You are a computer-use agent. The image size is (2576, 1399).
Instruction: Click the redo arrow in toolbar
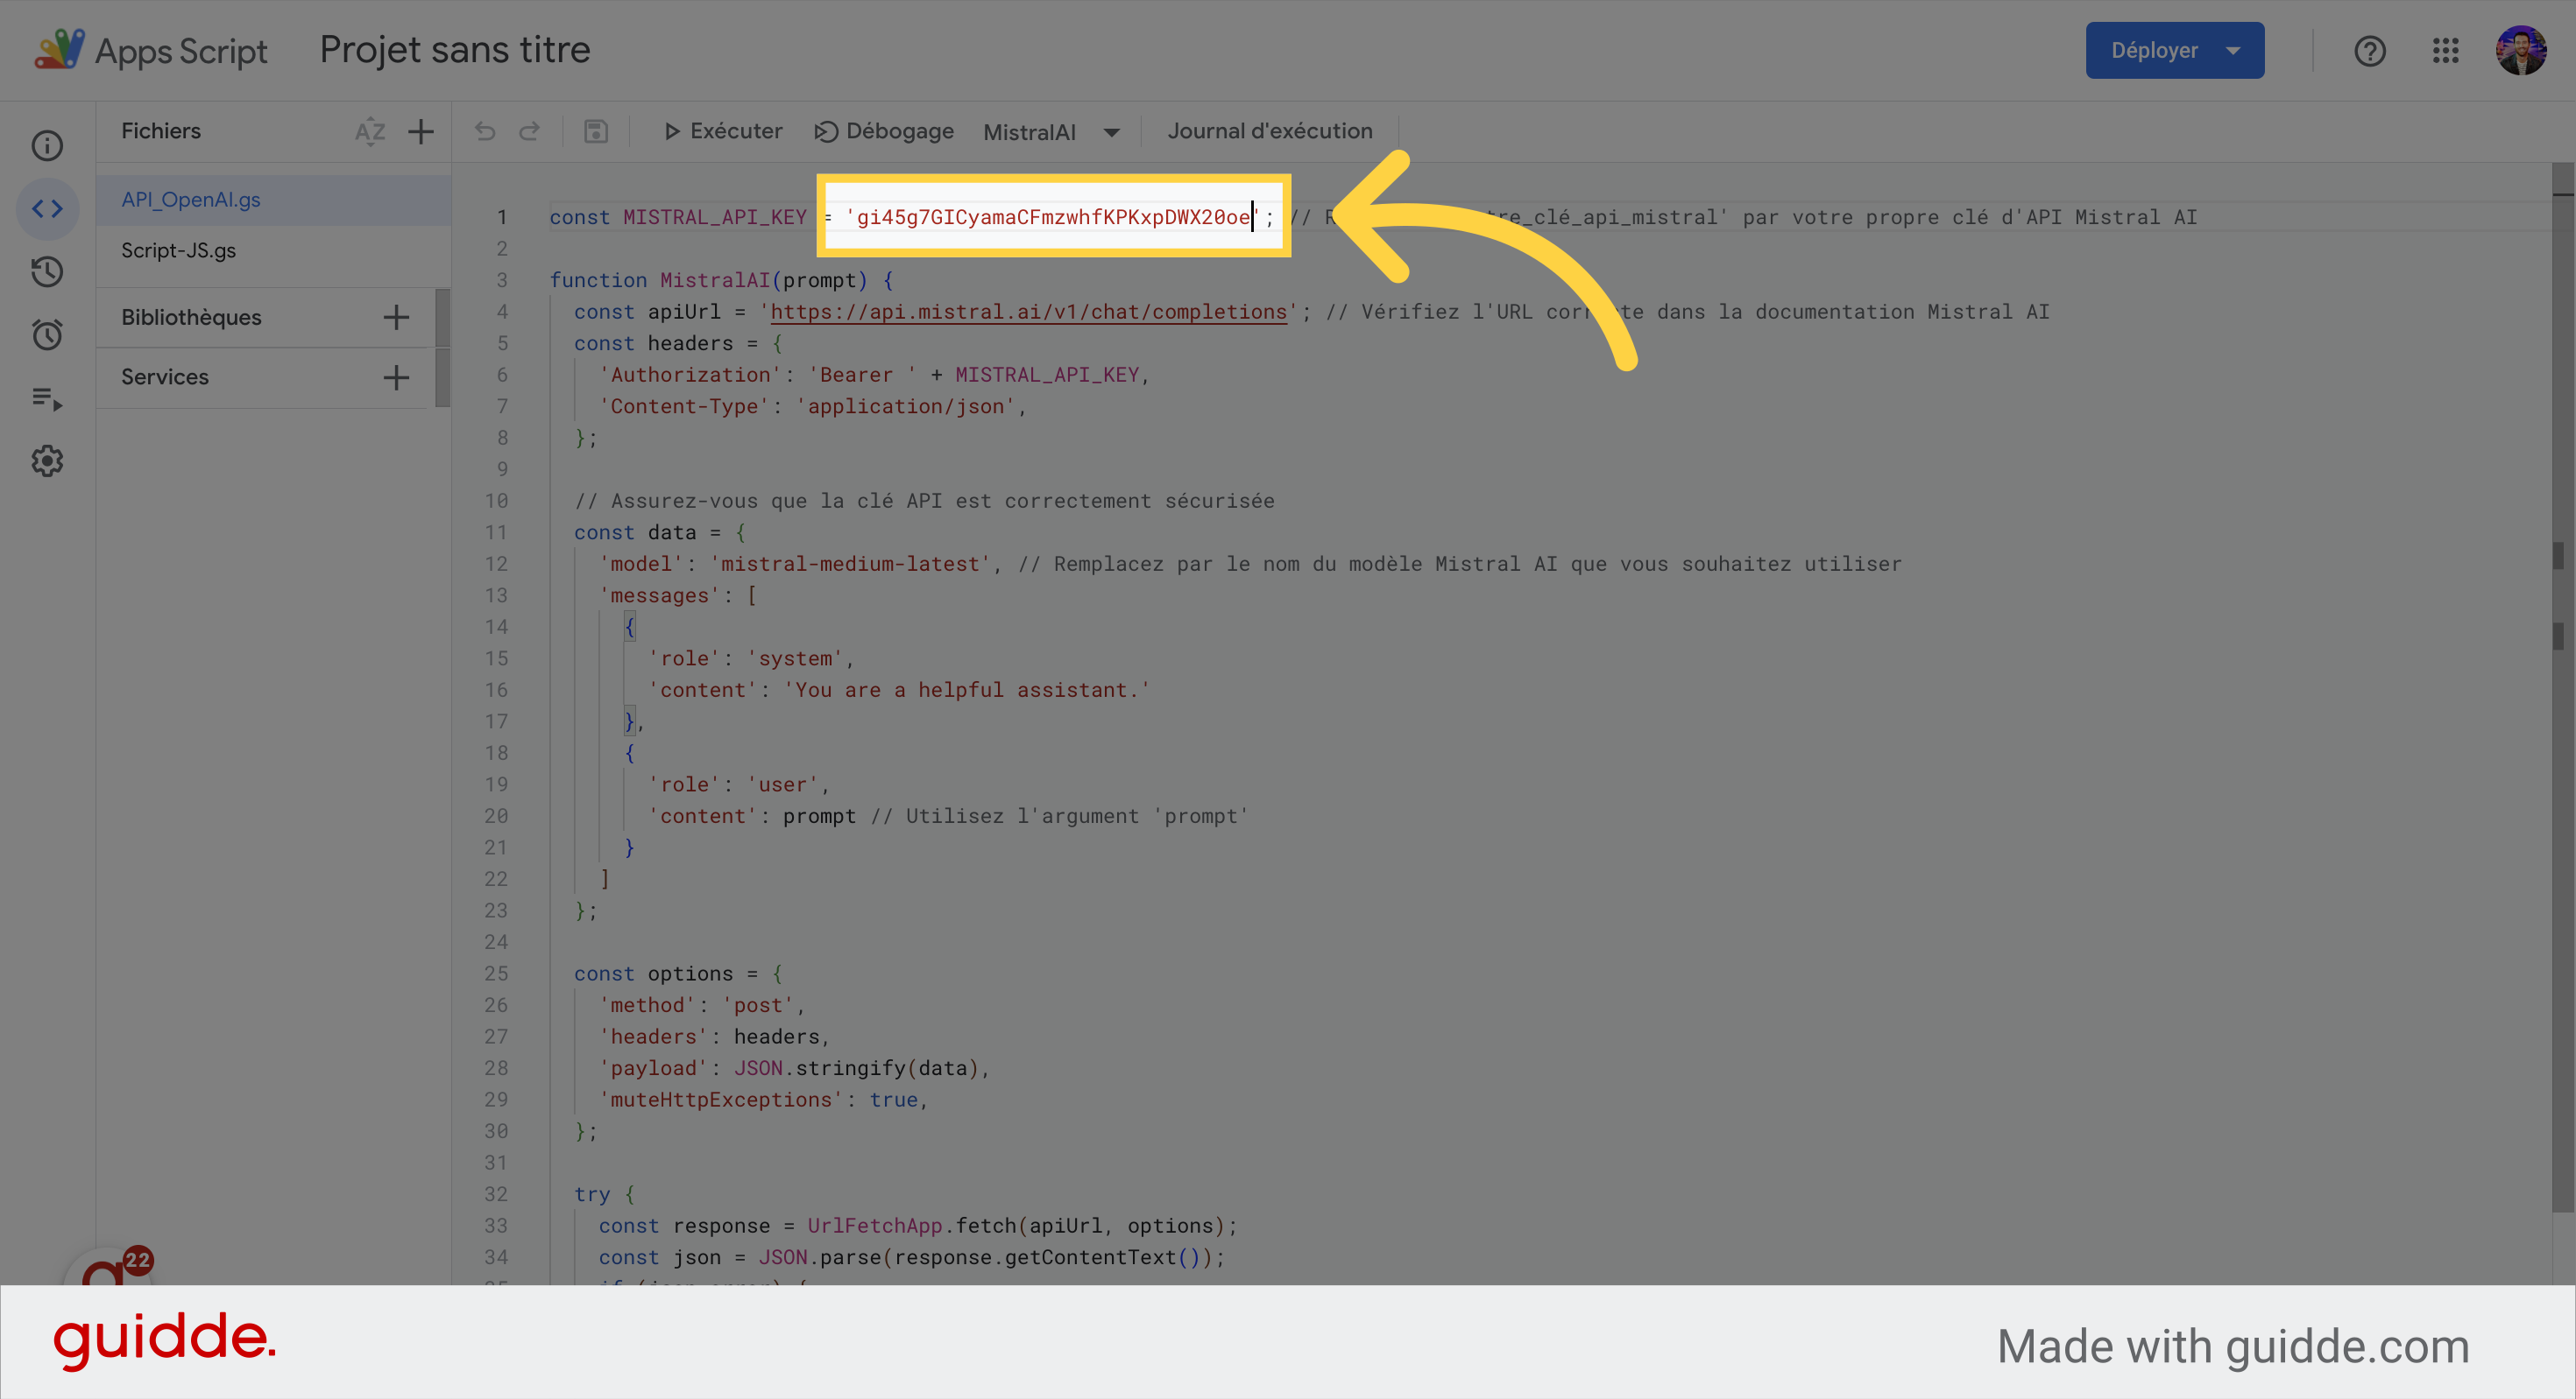[529, 131]
